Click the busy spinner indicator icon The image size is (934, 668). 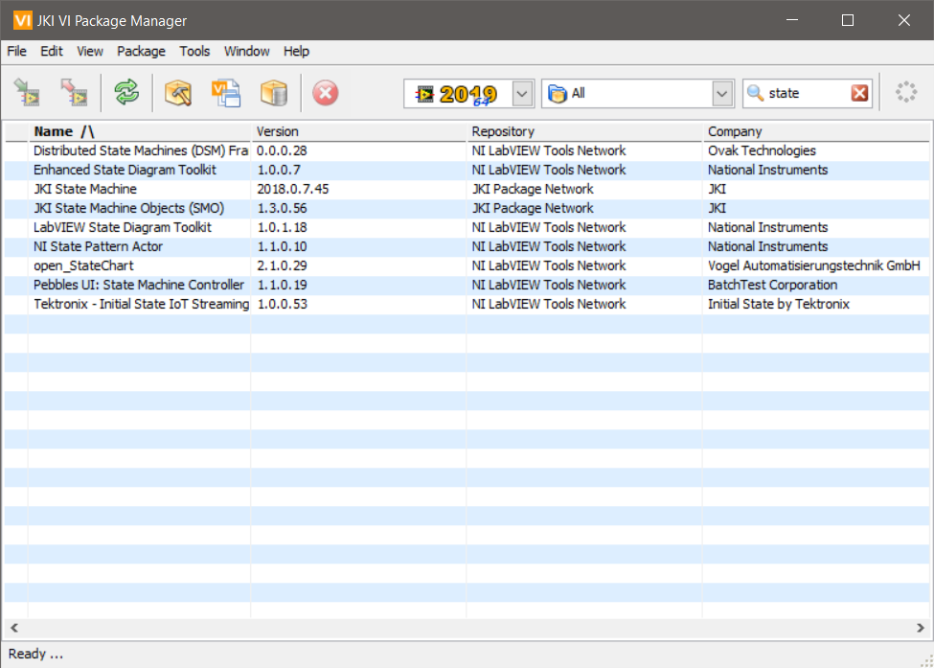pos(906,92)
